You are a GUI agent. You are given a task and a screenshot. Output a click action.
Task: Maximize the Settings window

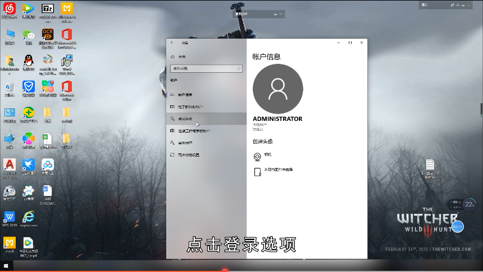[350, 43]
